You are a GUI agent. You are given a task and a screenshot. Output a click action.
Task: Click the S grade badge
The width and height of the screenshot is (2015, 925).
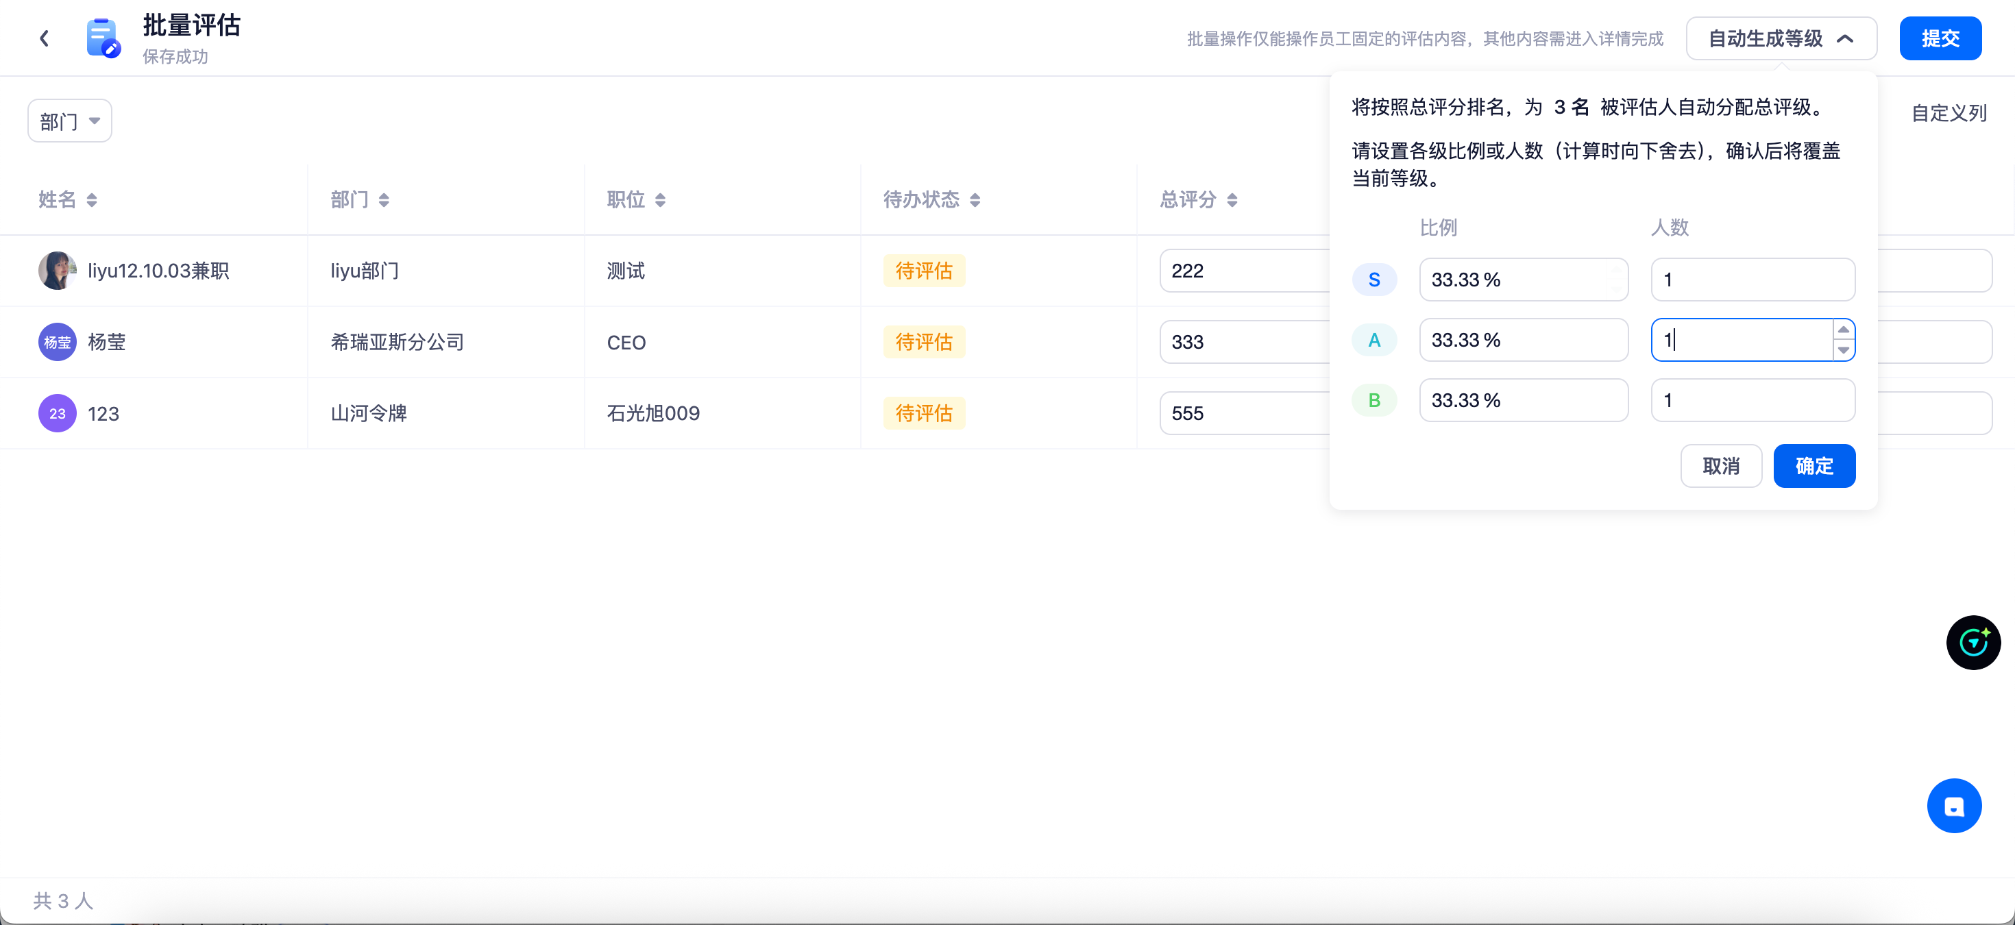pos(1373,280)
